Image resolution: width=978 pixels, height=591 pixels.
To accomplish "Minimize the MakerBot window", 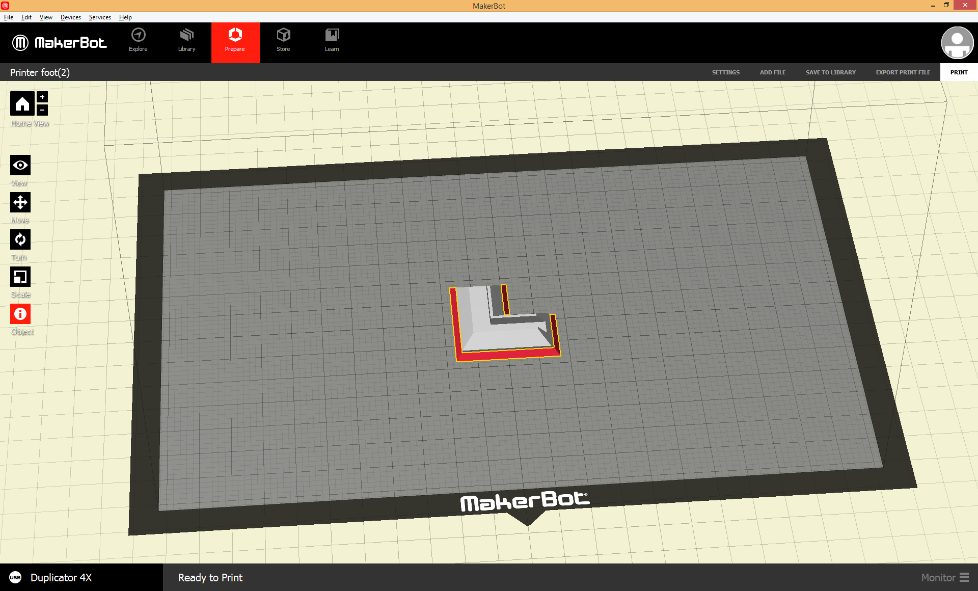I will 933,6.
